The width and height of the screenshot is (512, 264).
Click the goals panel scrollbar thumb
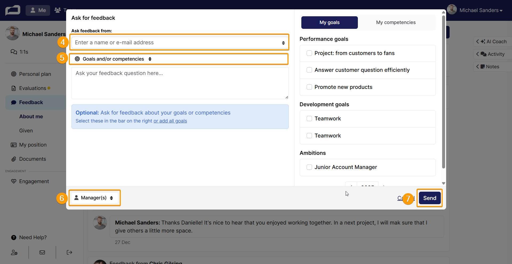[x=443, y=92]
